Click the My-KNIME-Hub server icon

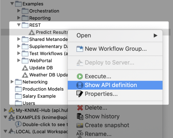12,110
